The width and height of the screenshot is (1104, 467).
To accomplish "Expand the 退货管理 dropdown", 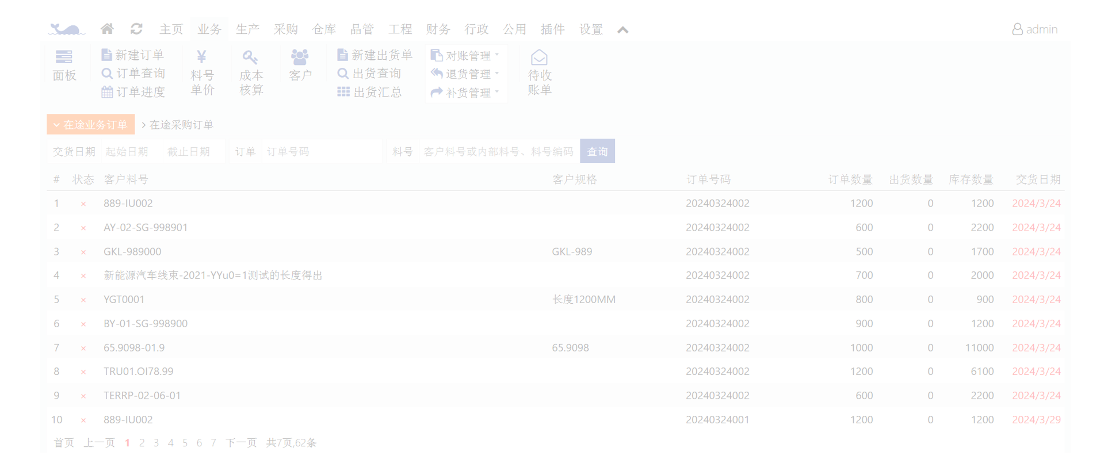I will (x=465, y=74).
